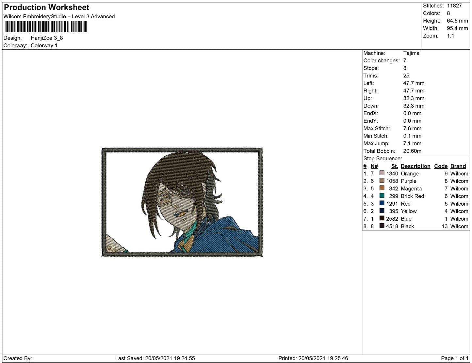Click the max jump value '7.1 mm'

[412, 143]
